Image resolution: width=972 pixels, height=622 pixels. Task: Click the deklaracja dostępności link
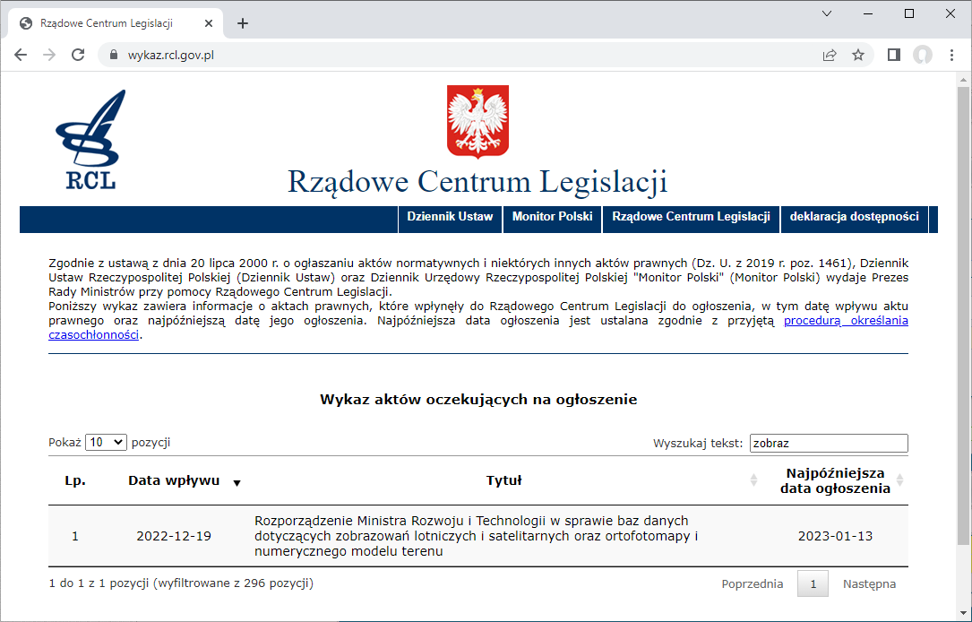(853, 216)
